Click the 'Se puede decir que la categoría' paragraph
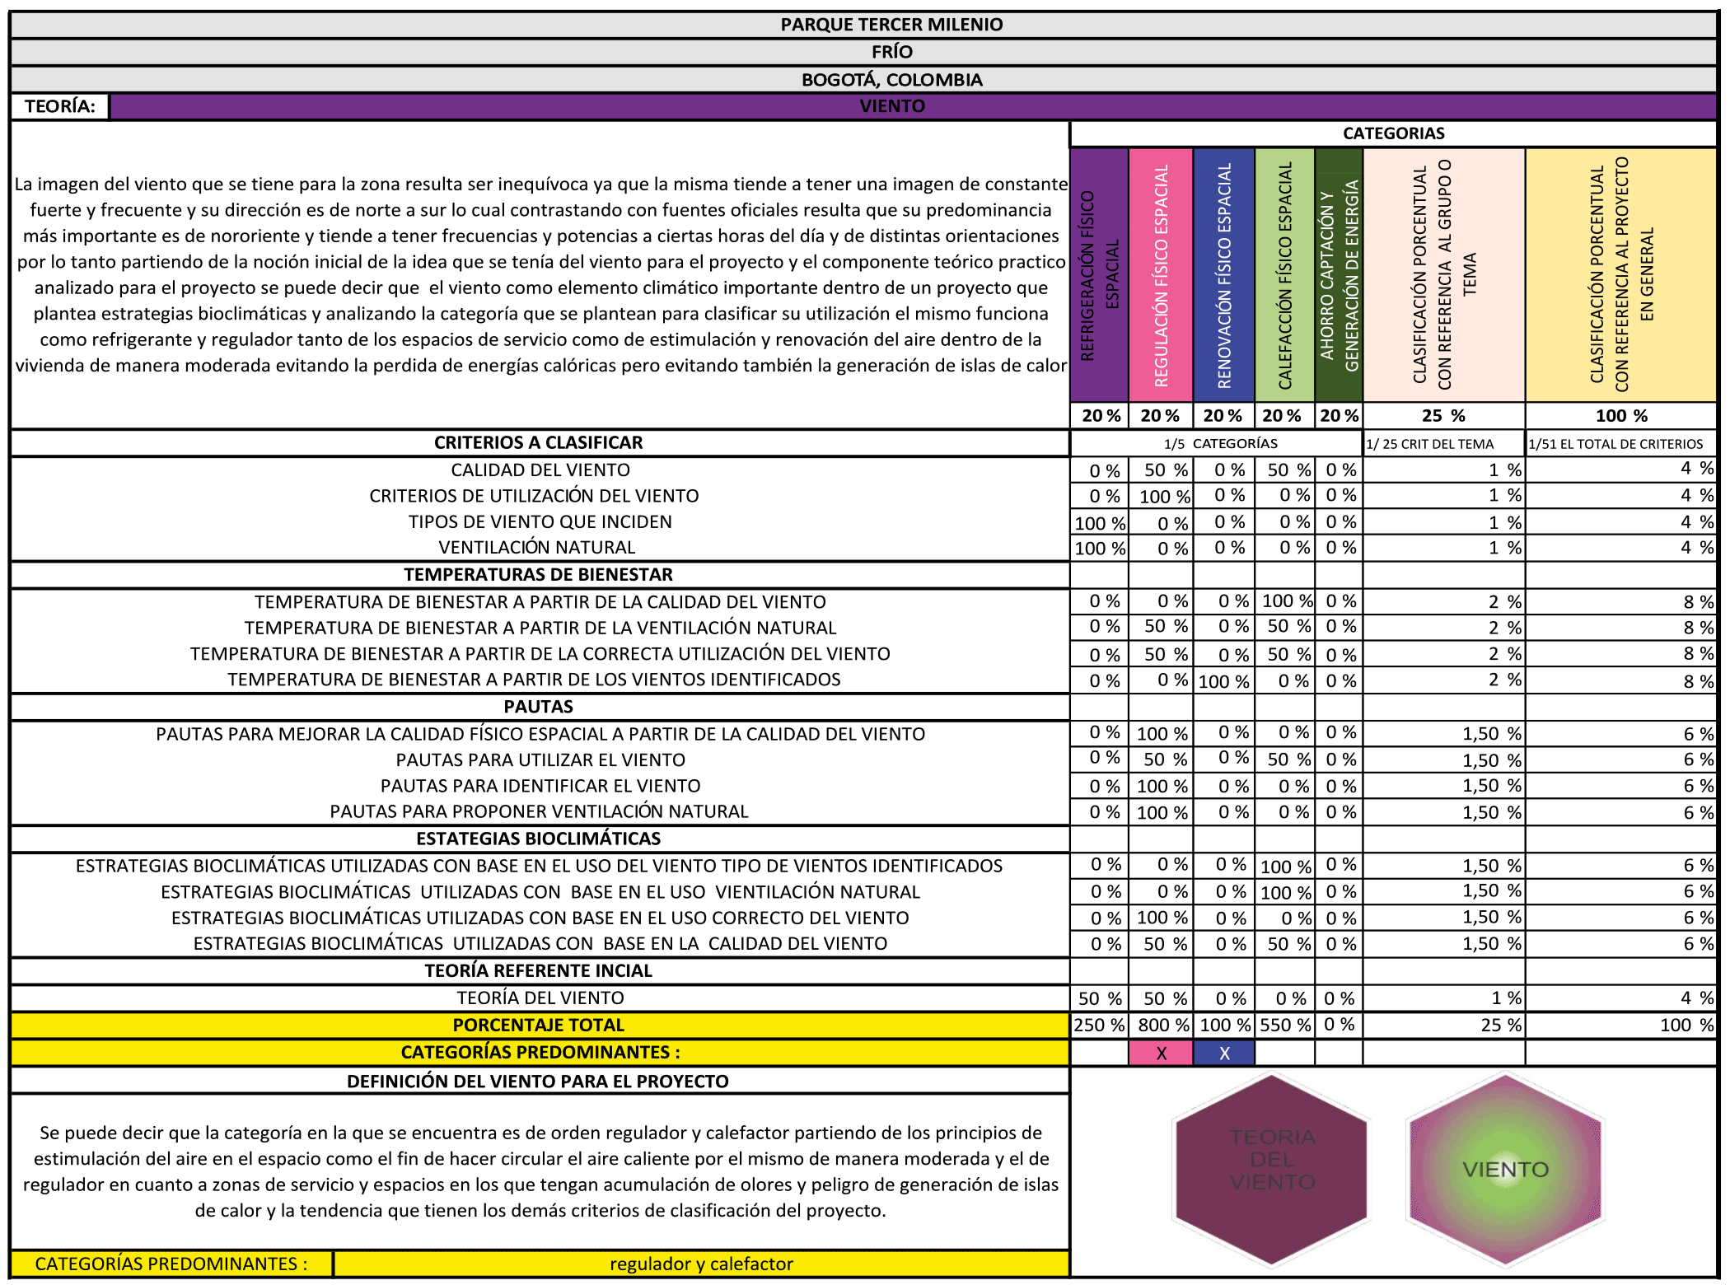 pyautogui.click(x=540, y=1172)
